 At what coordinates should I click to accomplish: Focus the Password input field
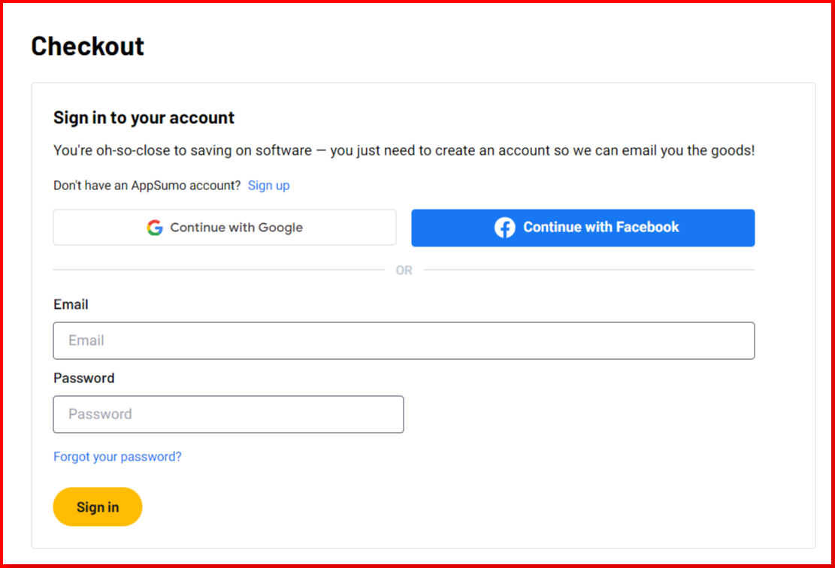pos(228,414)
